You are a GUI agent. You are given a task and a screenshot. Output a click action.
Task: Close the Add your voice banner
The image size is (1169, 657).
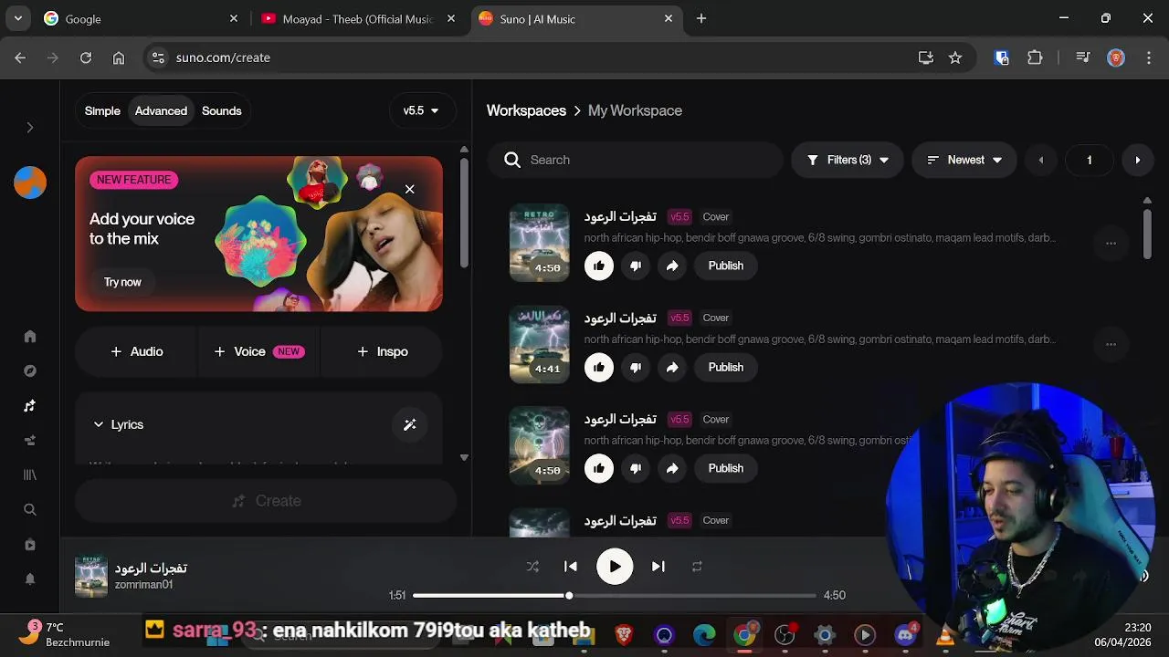409,189
